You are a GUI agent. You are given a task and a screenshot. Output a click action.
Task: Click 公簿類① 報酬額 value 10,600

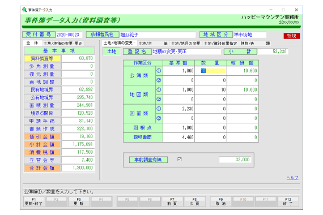(243, 71)
